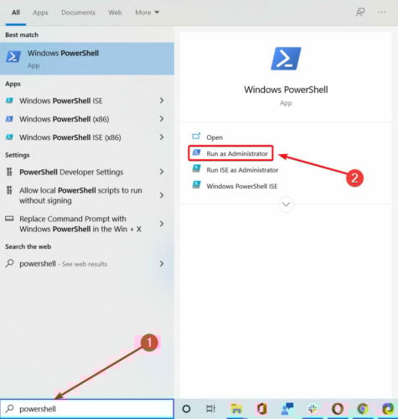The image size is (398, 419).
Task: Click the search box containing powershell
Action: [87, 409]
